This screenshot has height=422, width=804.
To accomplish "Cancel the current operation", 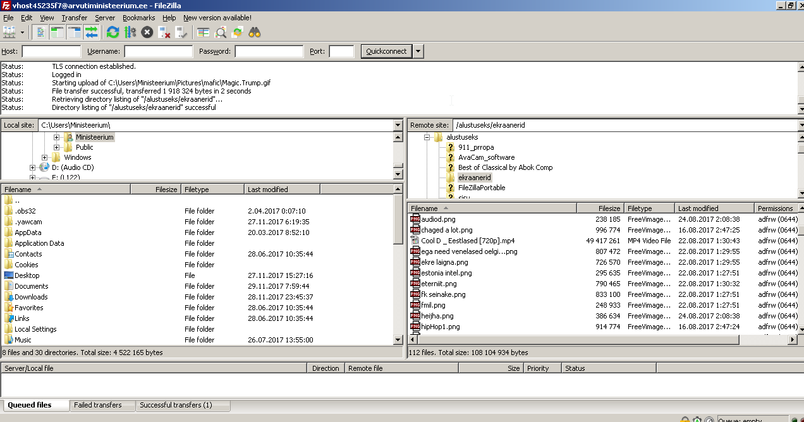I will point(147,32).
